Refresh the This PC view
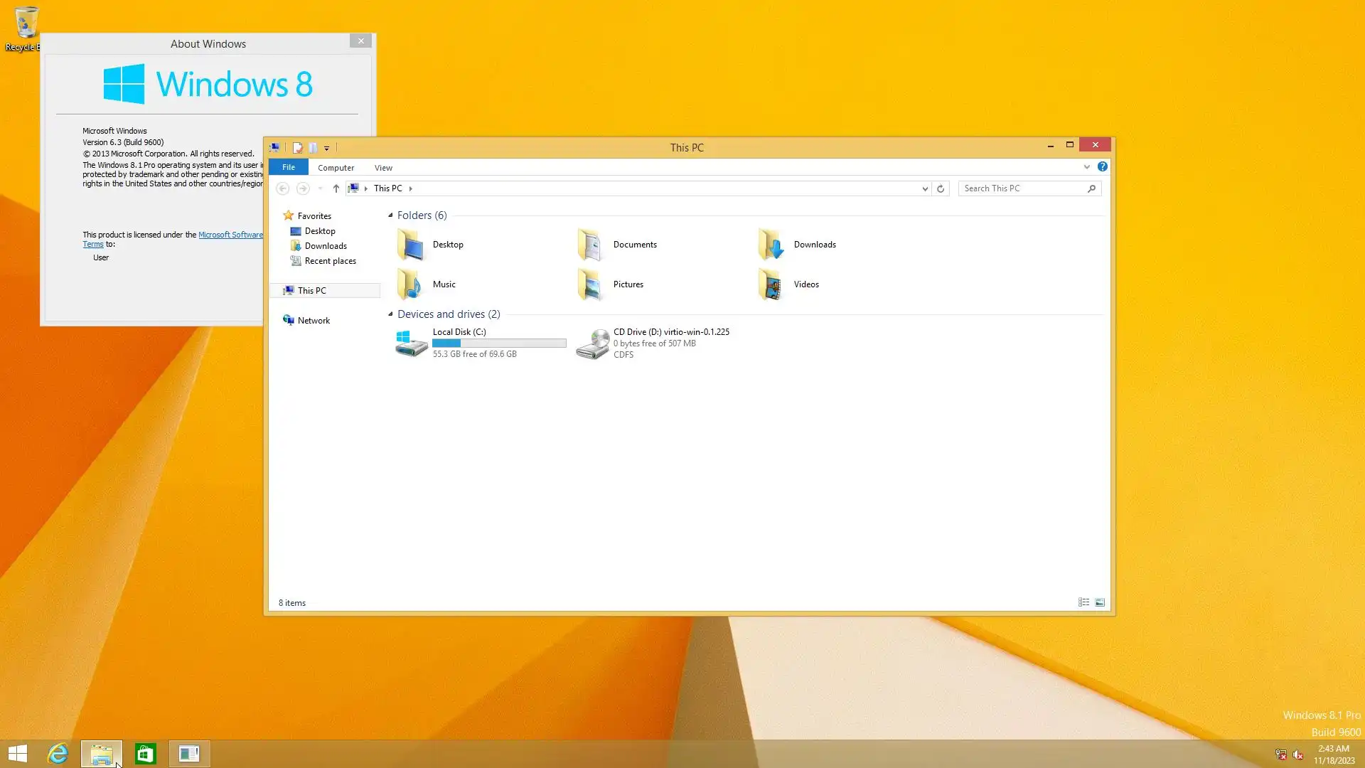Screen dimensions: 1365x768 941,189
